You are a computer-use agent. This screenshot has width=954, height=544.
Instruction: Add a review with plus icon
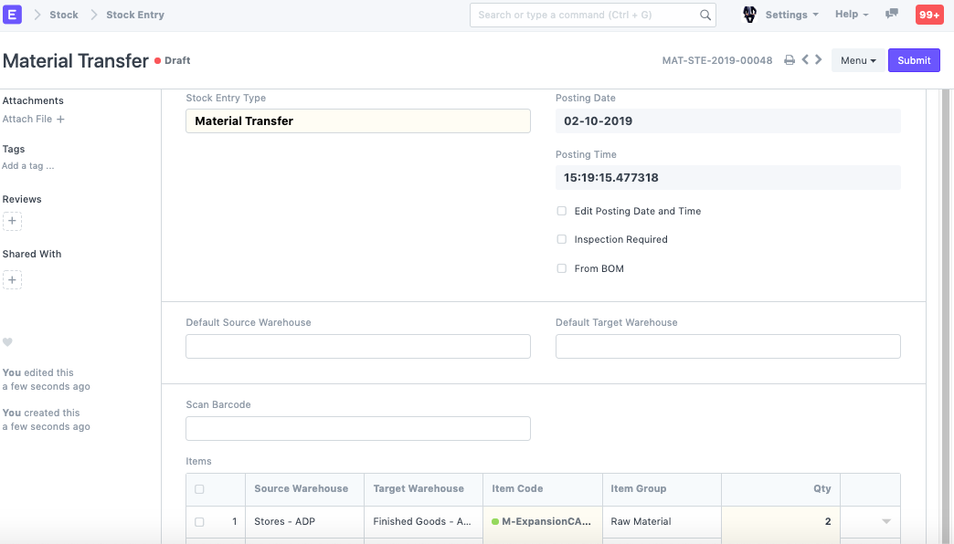[x=12, y=221]
